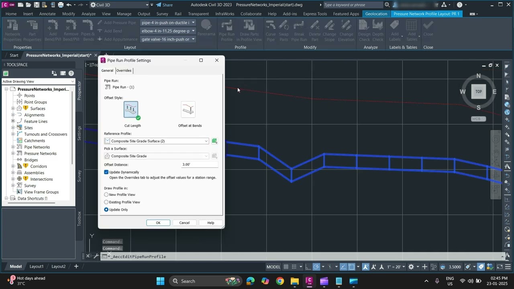
Task: Click the Toolspace help icon
Action: [x=71, y=73]
